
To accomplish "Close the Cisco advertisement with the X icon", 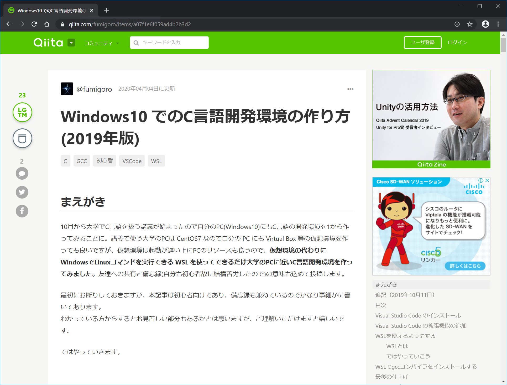I will tap(487, 180).
